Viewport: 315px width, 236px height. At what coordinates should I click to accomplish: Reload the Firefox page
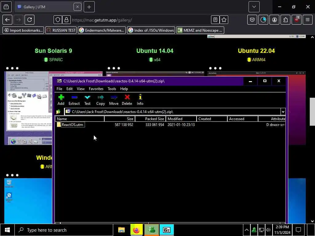click(x=30, y=20)
